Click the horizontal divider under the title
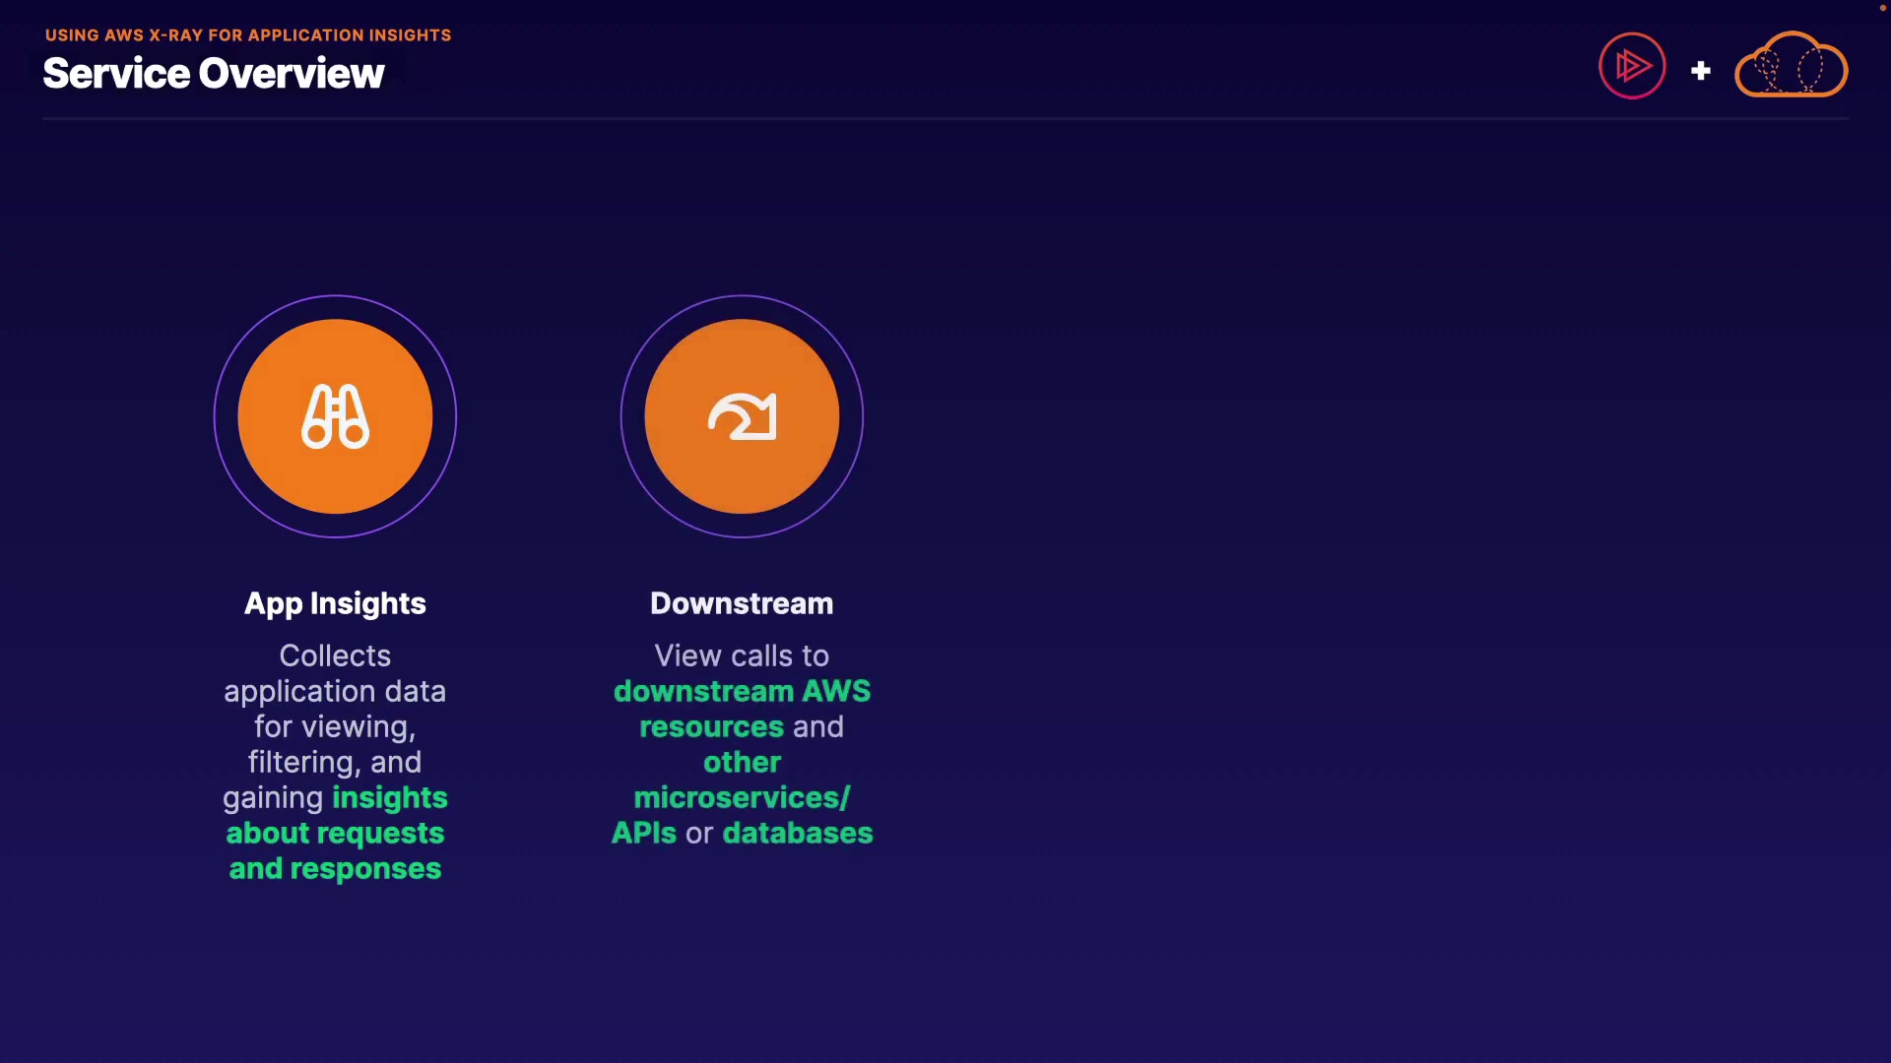The width and height of the screenshot is (1891, 1063). click(x=945, y=119)
